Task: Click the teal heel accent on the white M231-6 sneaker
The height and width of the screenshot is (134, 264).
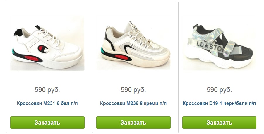Action: tap(15, 50)
